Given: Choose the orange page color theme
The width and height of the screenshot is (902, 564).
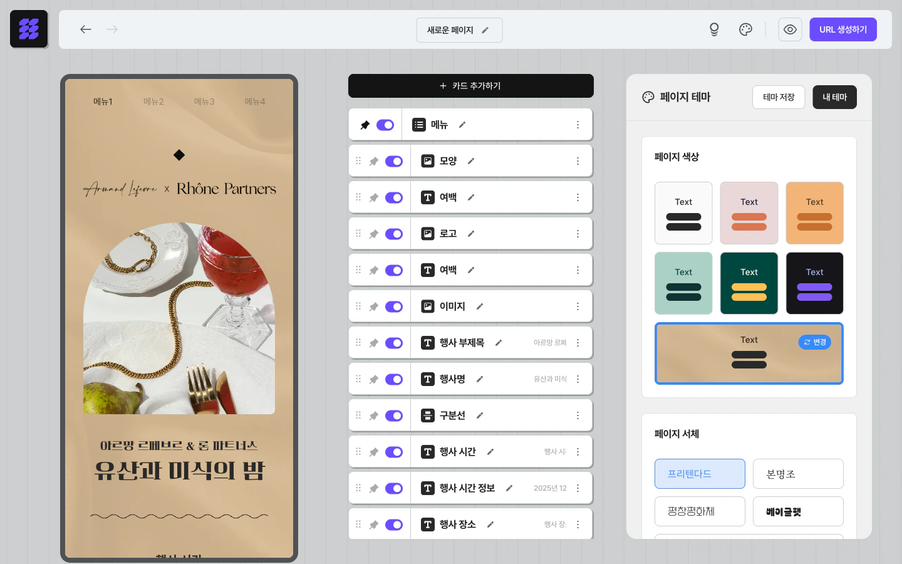Looking at the screenshot, I should [814, 213].
